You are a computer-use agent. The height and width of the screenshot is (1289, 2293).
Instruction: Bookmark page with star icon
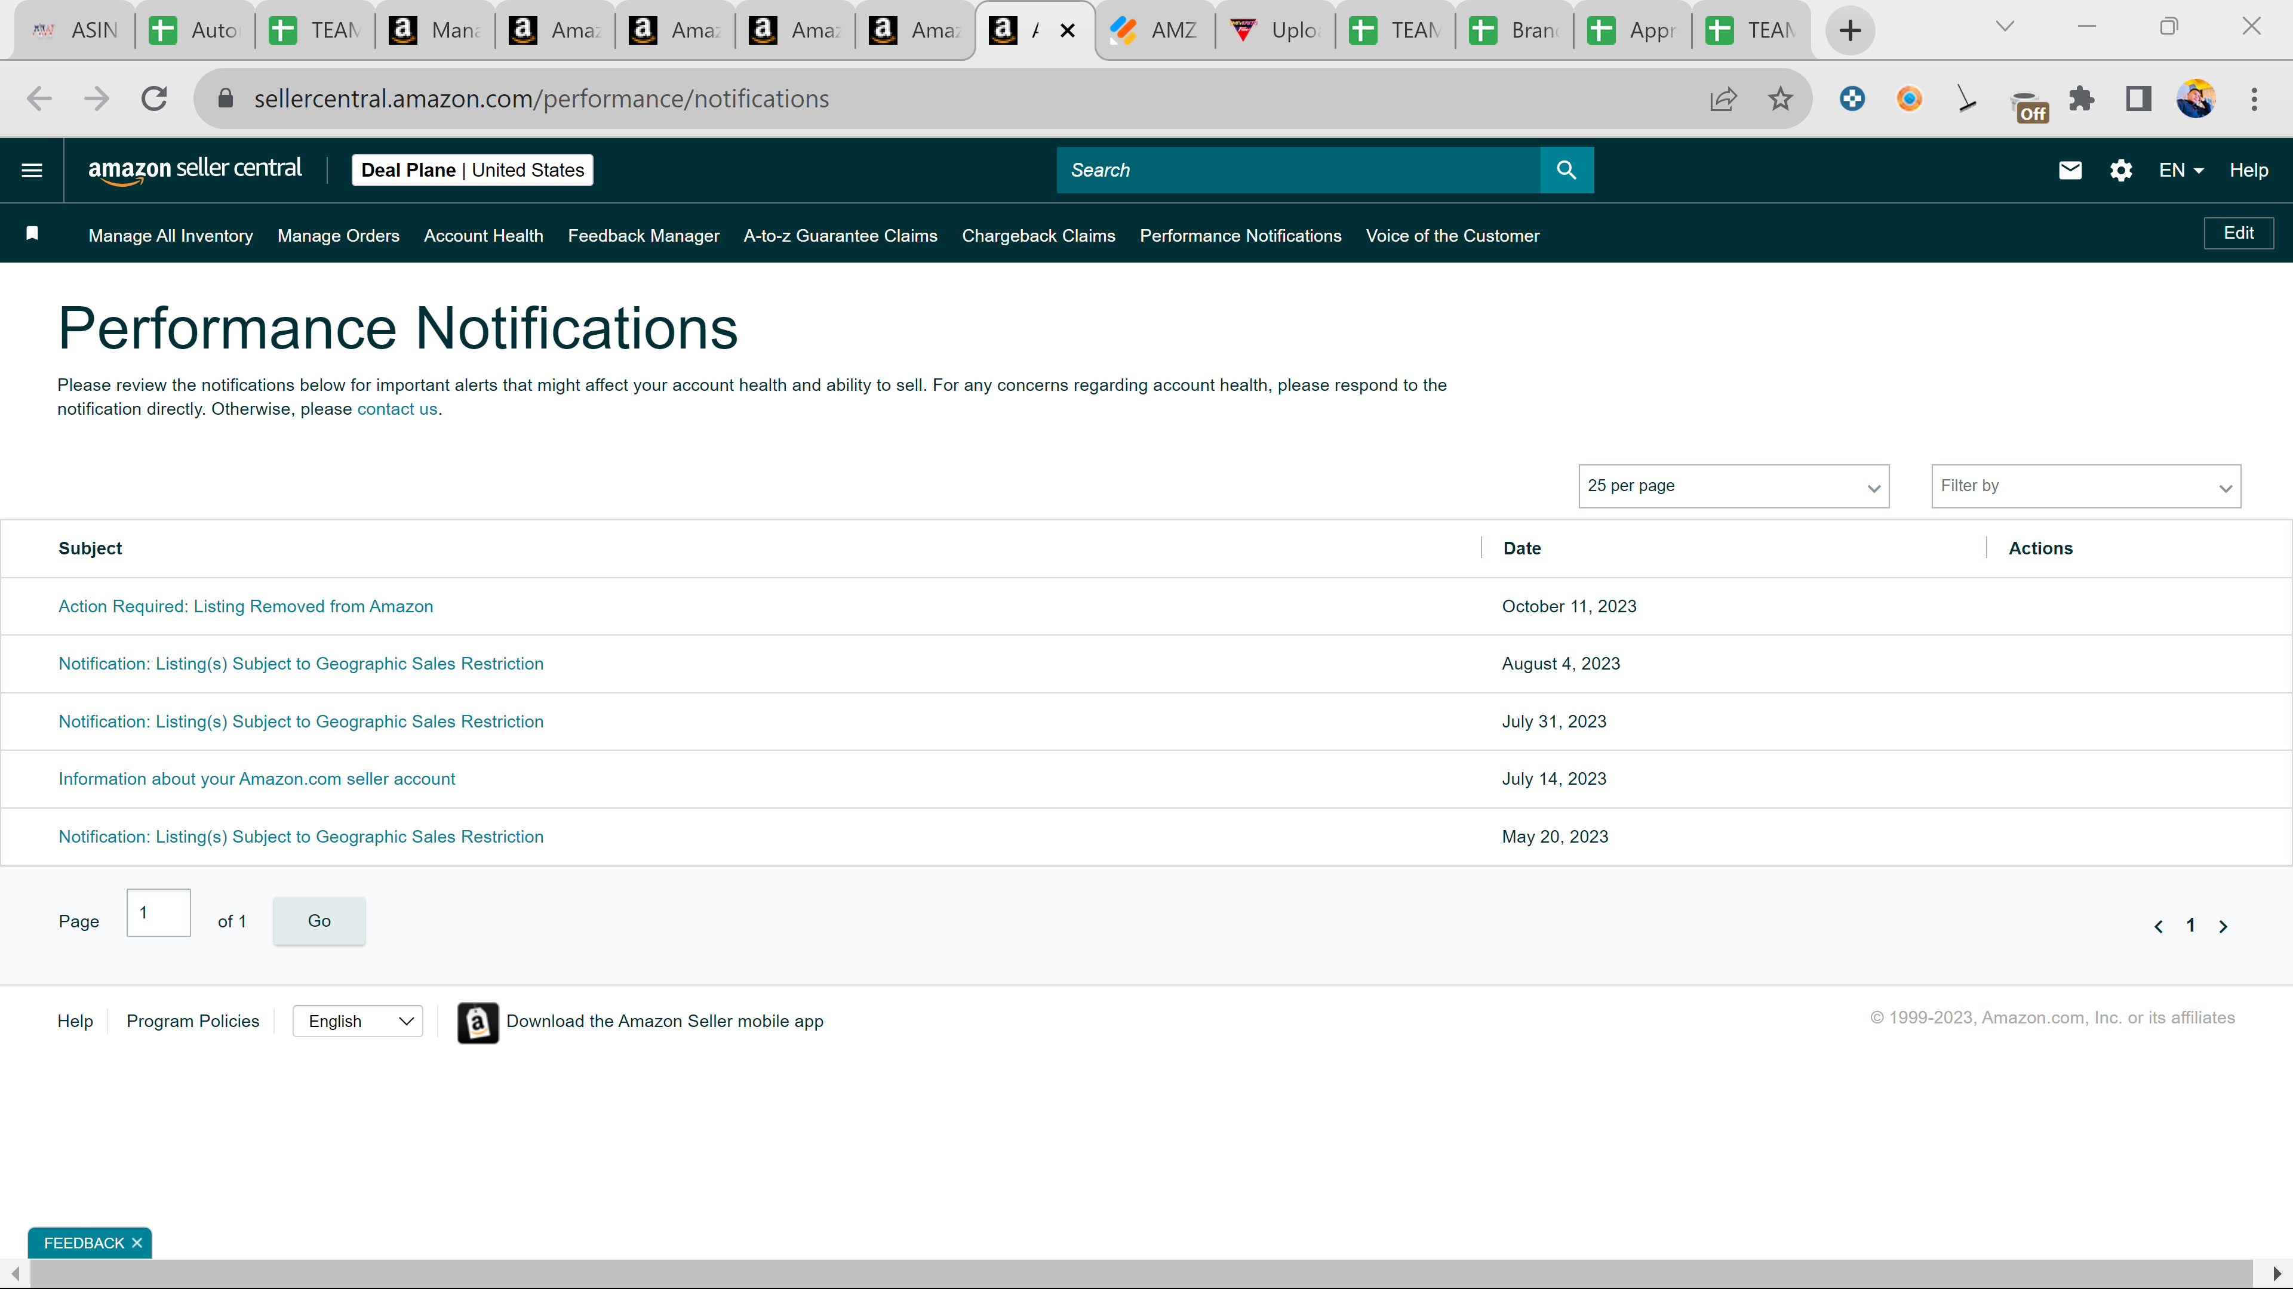click(1780, 98)
